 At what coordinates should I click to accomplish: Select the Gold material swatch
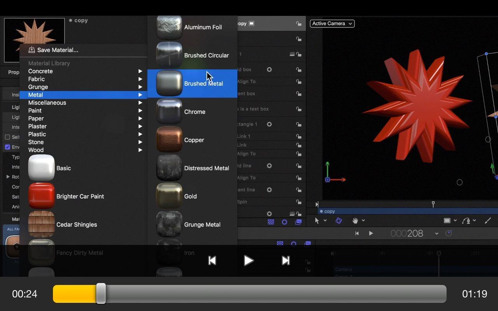pos(169,196)
